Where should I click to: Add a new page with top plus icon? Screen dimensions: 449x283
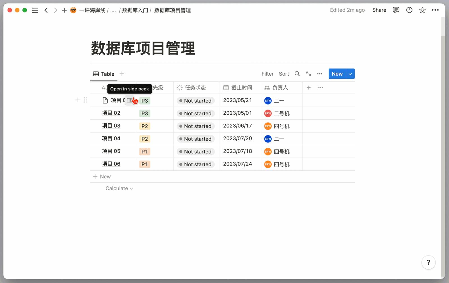(64, 10)
